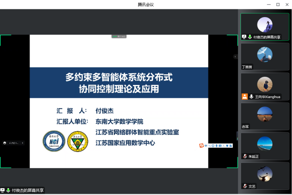Collapse the participant video sidebar arrow
This screenshot has height=195, width=292.
coord(235,56)
